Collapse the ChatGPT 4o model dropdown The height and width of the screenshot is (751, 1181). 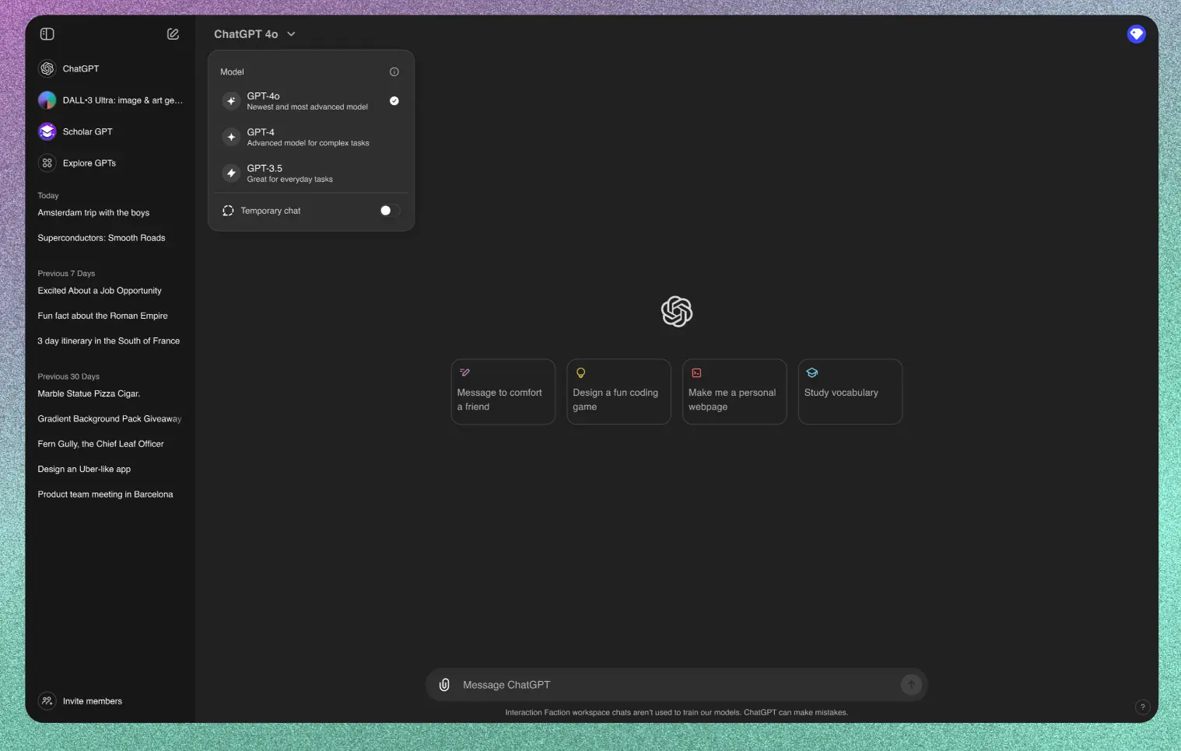click(x=254, y=33)
